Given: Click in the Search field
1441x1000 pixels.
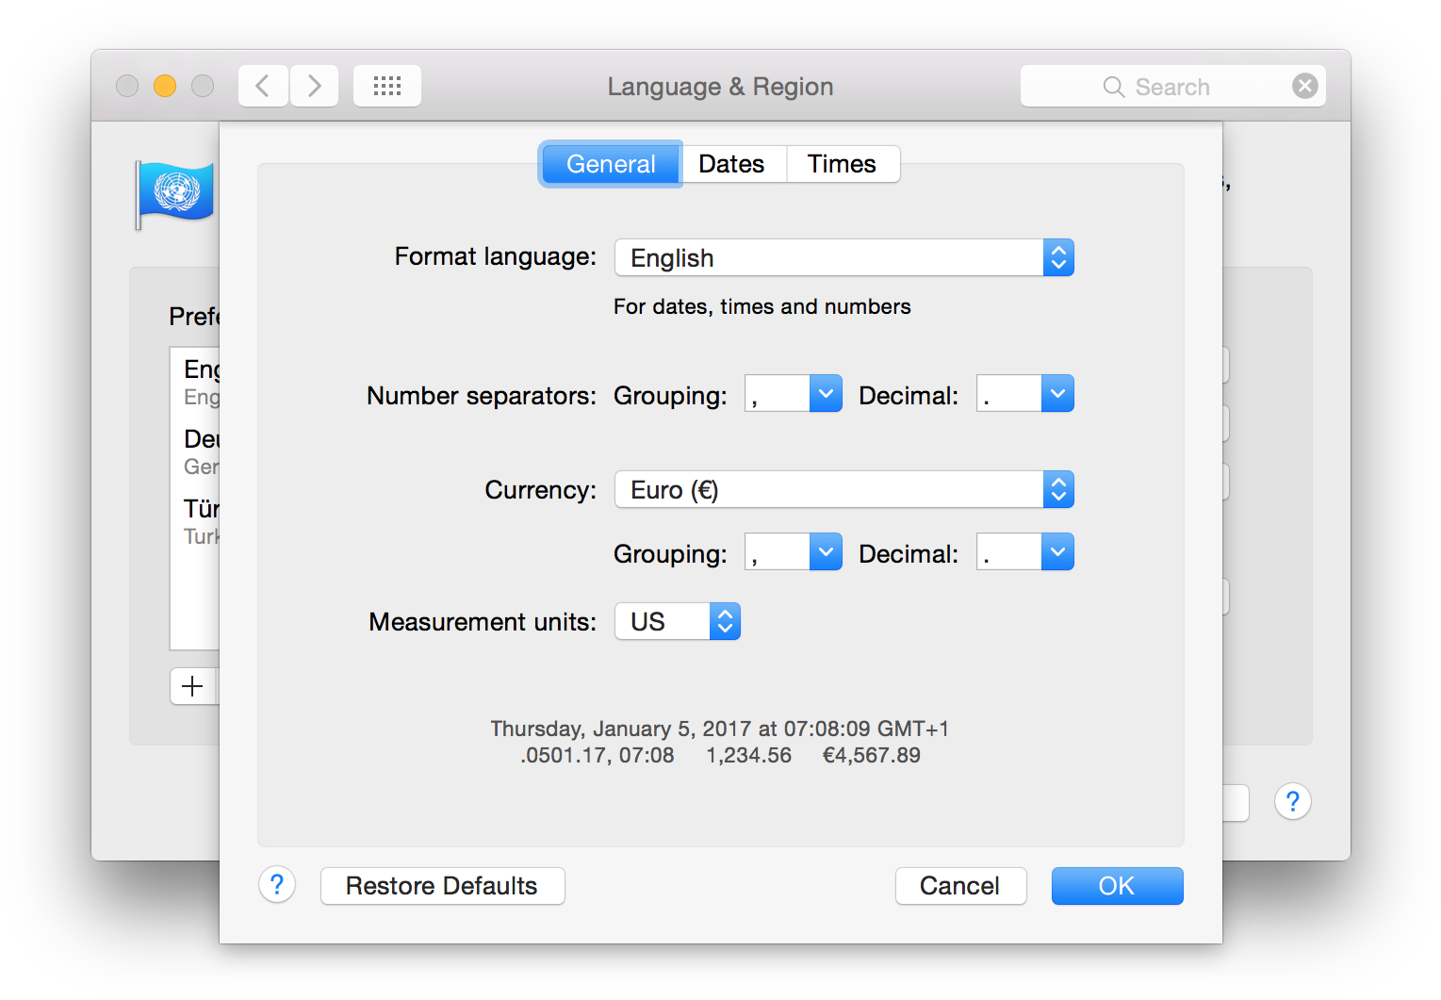Looking at the screenshot, I should click(1187, 87).
